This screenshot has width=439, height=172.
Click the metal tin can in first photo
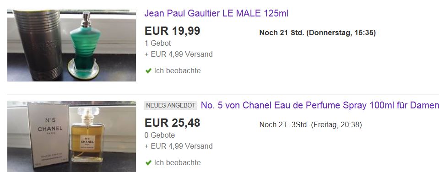(x=38, y=45)
